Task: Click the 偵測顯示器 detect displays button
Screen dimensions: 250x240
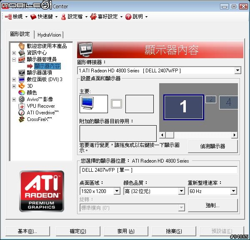Action: click(x=212, y=146)
